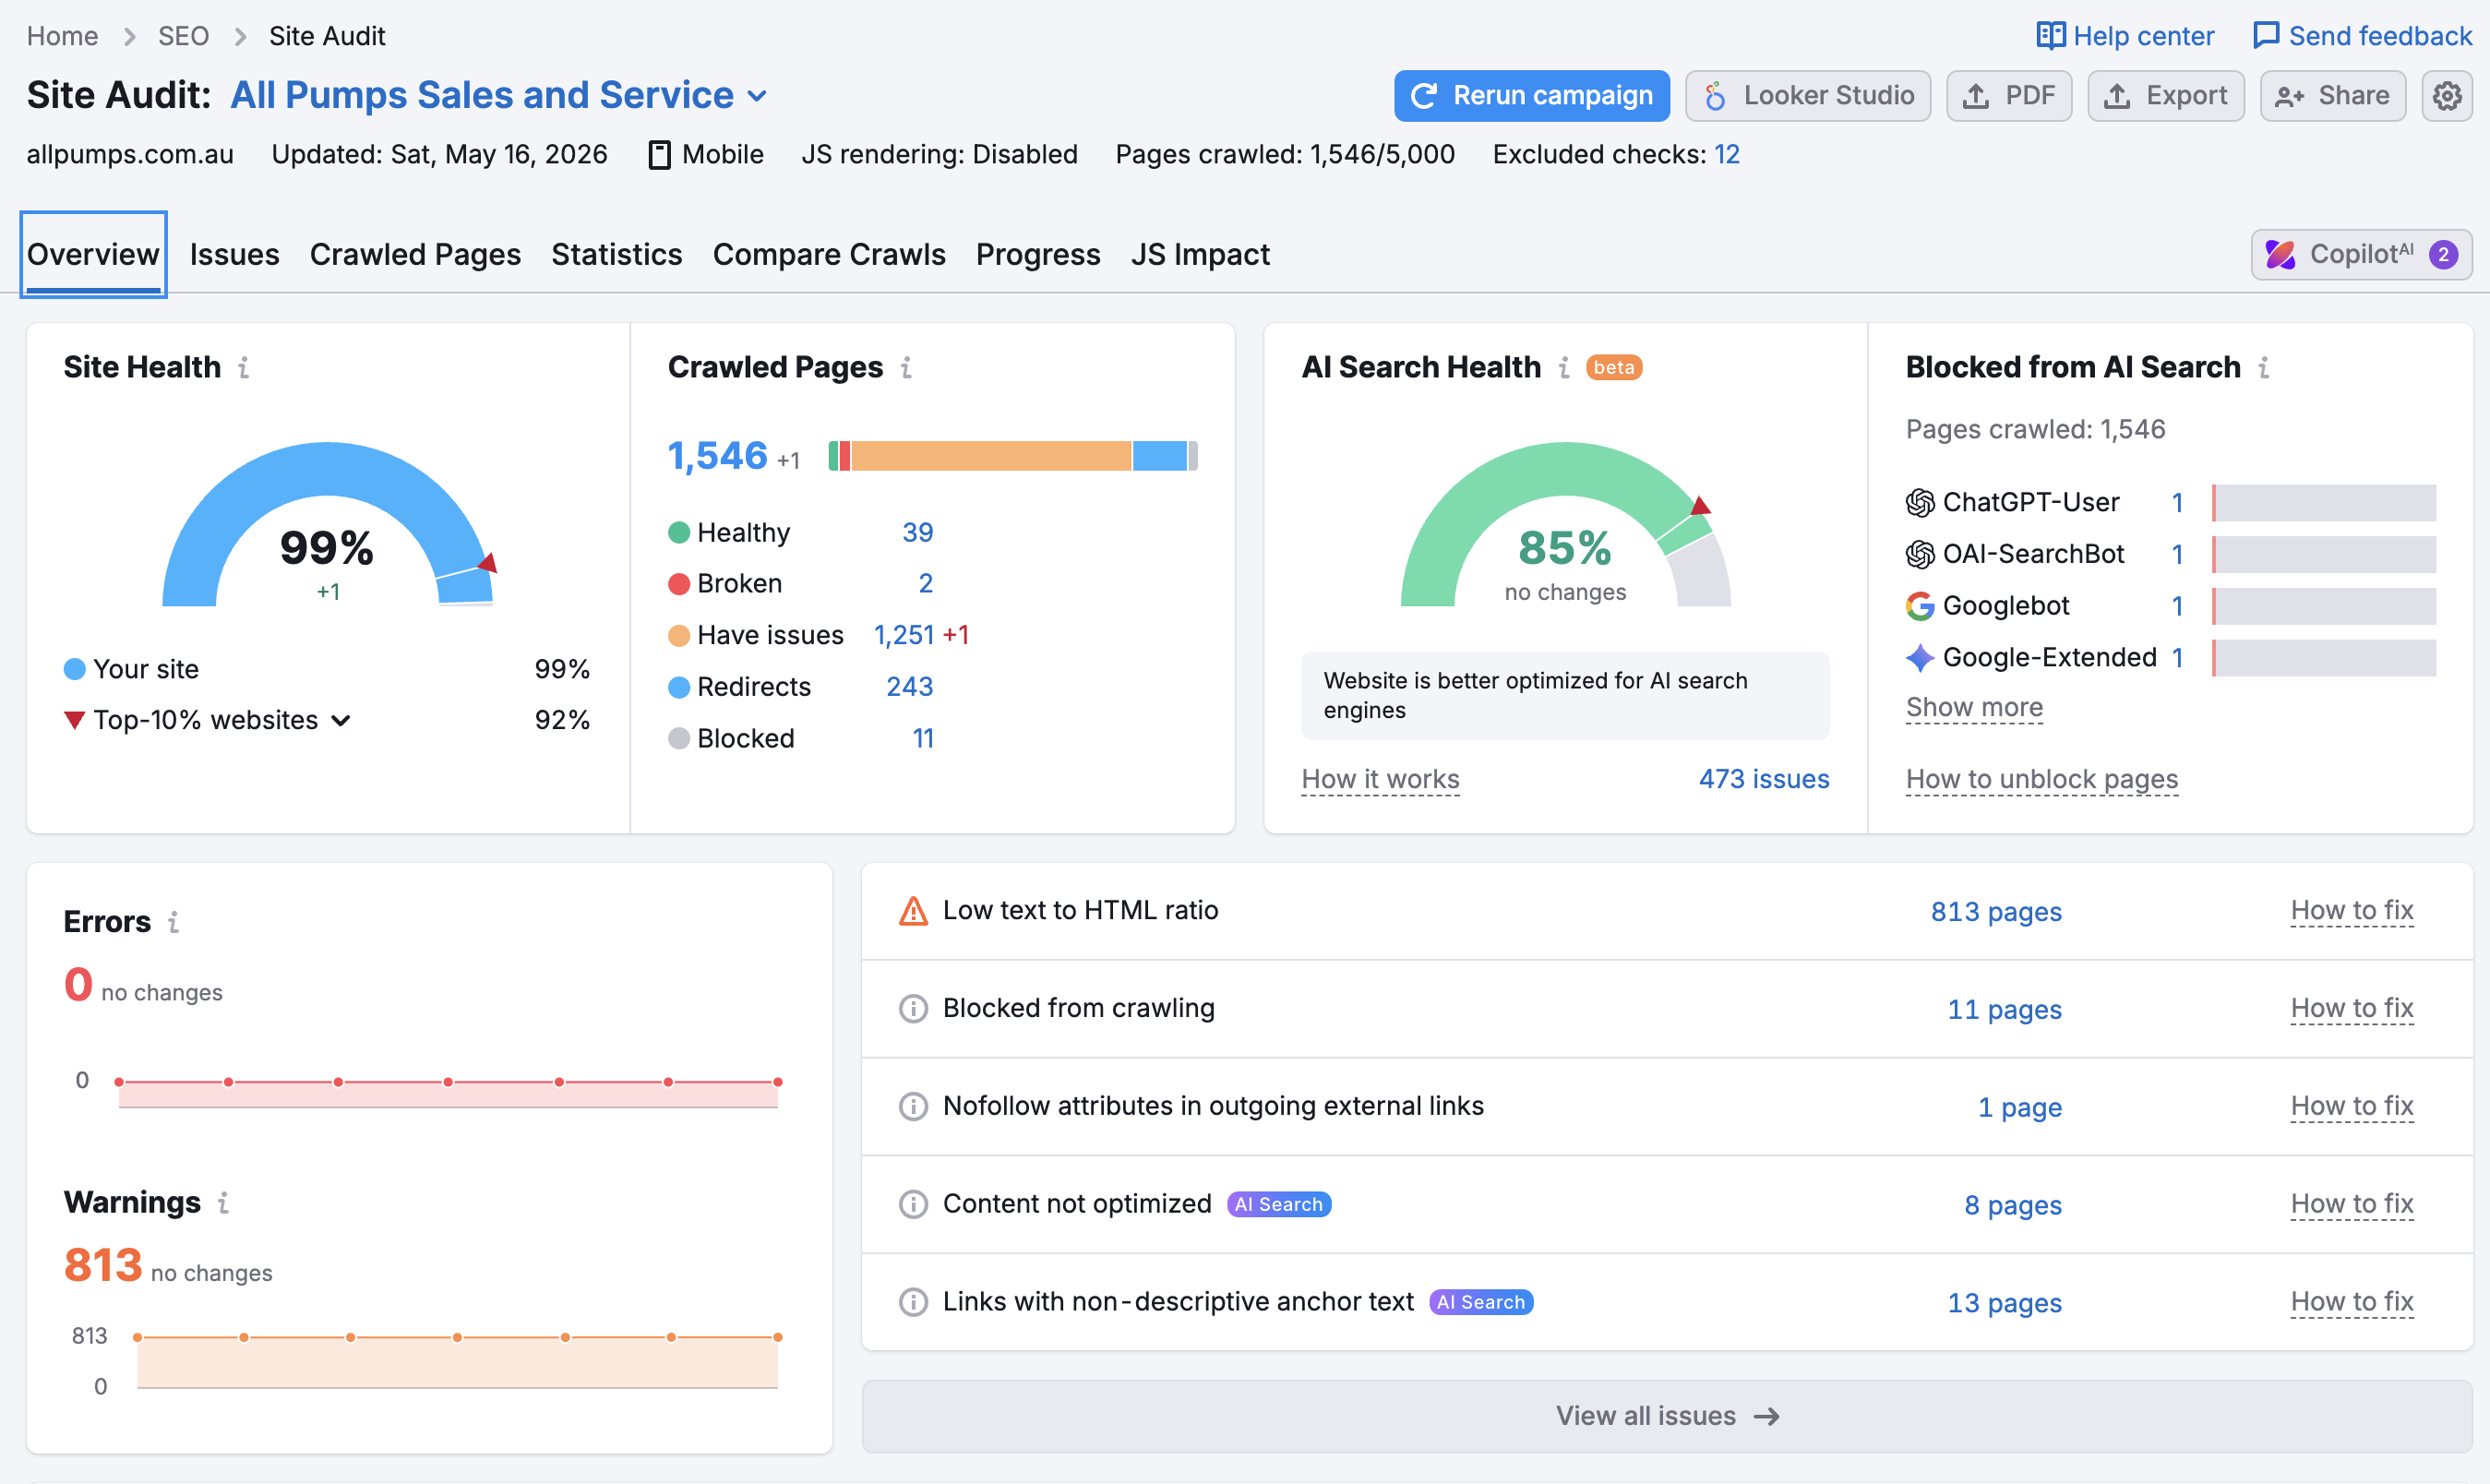Click Errors info icon
Image resolution: width=2490 pixels, height=1484 pixels.
pos(174,922)
